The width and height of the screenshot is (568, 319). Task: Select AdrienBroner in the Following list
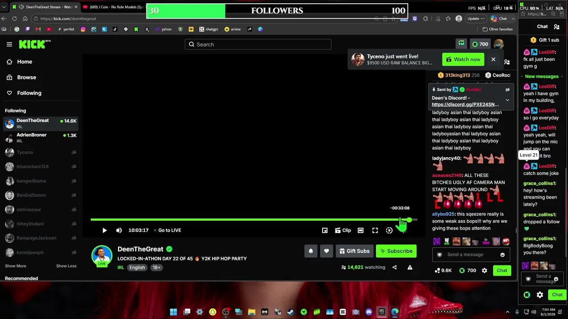tap(41, 138)
